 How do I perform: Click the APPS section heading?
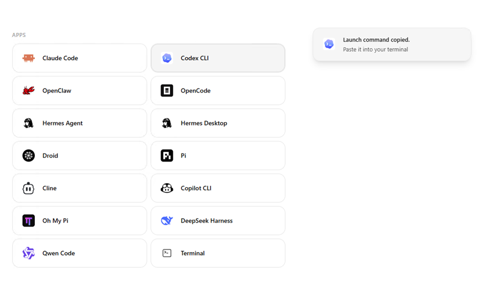click(19, 35)
